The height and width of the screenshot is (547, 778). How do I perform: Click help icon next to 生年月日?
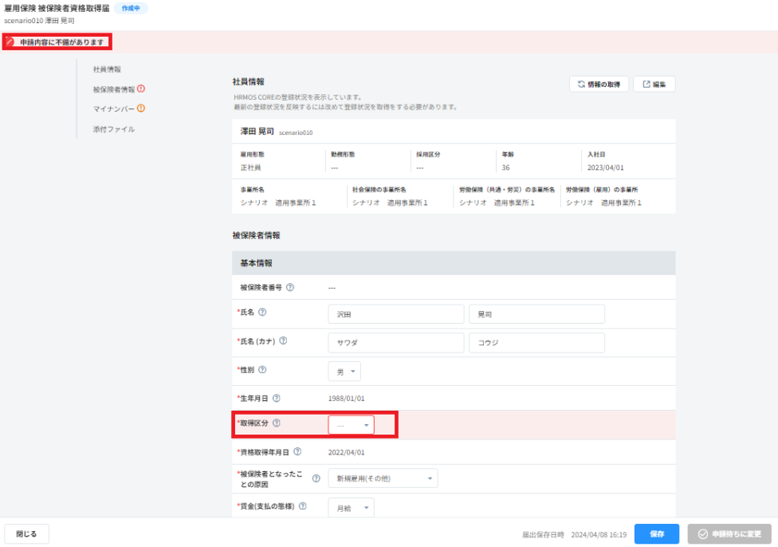[277, 398]
